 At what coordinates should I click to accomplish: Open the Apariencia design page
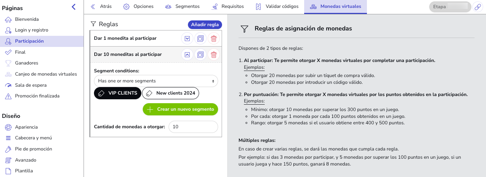click(26, 127)
